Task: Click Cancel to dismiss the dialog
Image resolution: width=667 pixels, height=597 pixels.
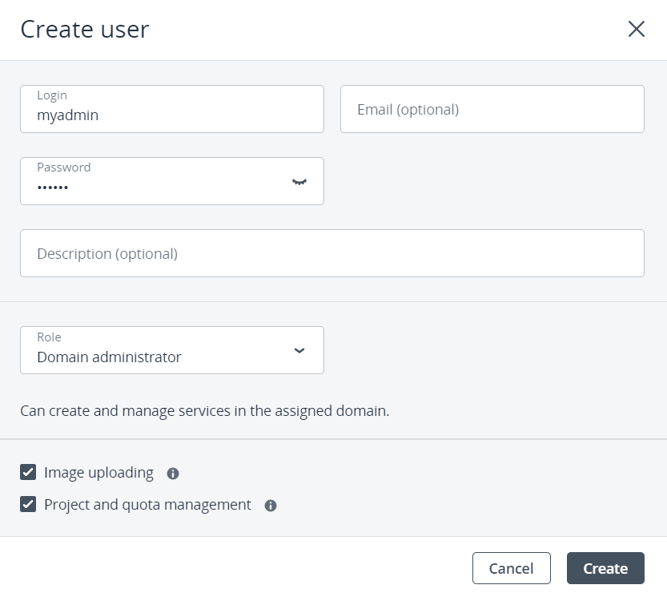Action: pos(511,567)
